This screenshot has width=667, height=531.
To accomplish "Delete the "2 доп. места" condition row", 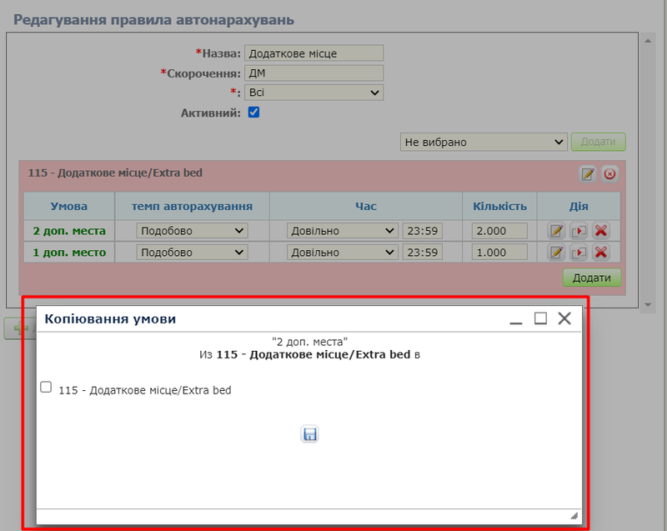I will point(599,231).
